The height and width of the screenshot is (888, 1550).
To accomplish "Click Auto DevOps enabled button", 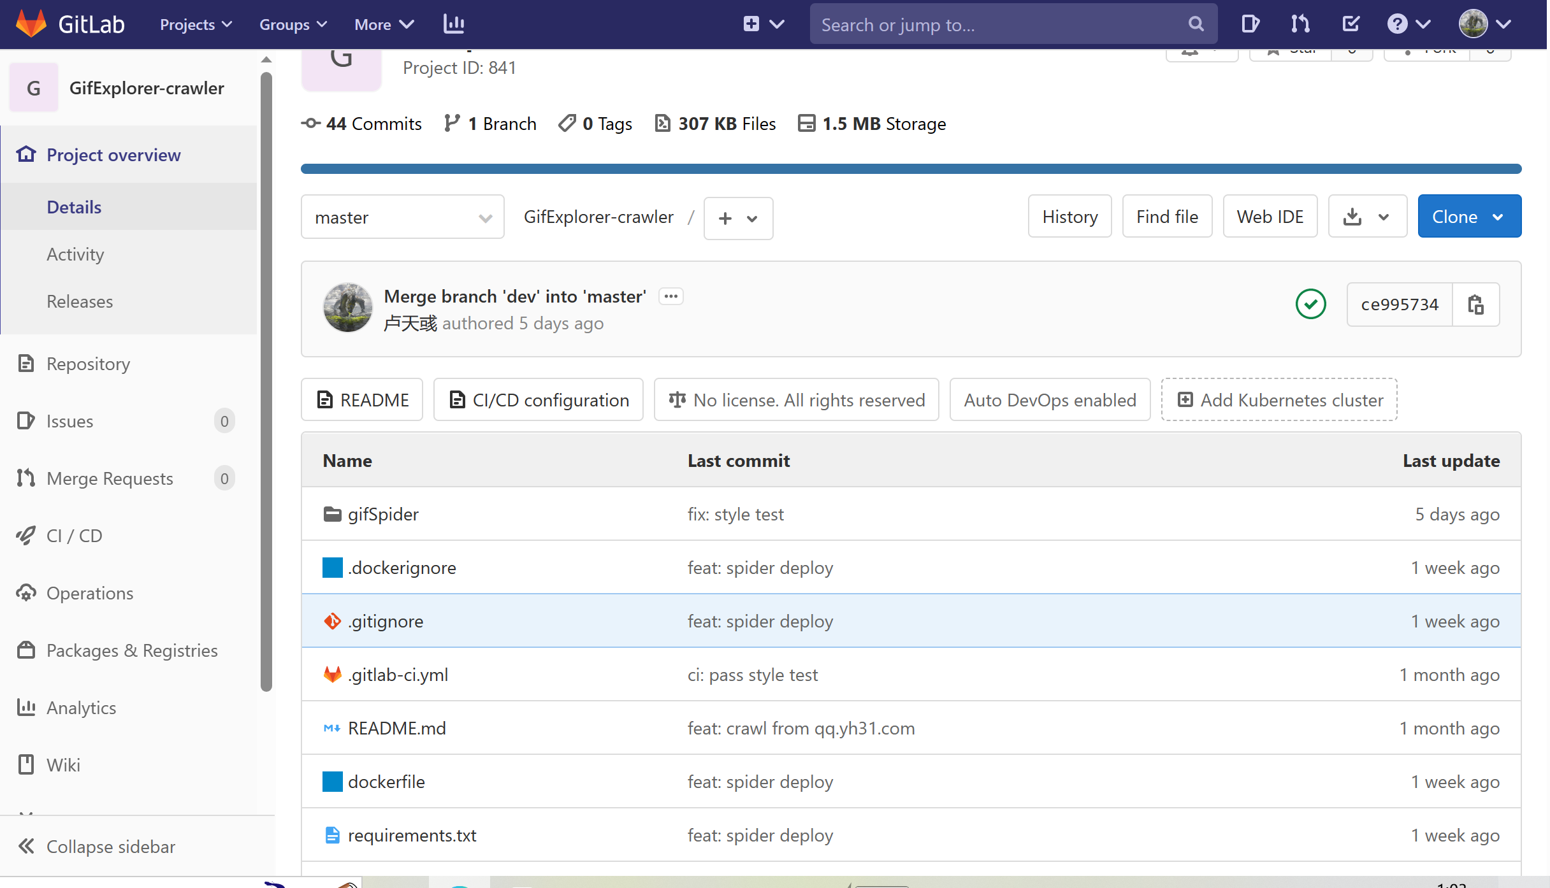I will pos(1050,400).
